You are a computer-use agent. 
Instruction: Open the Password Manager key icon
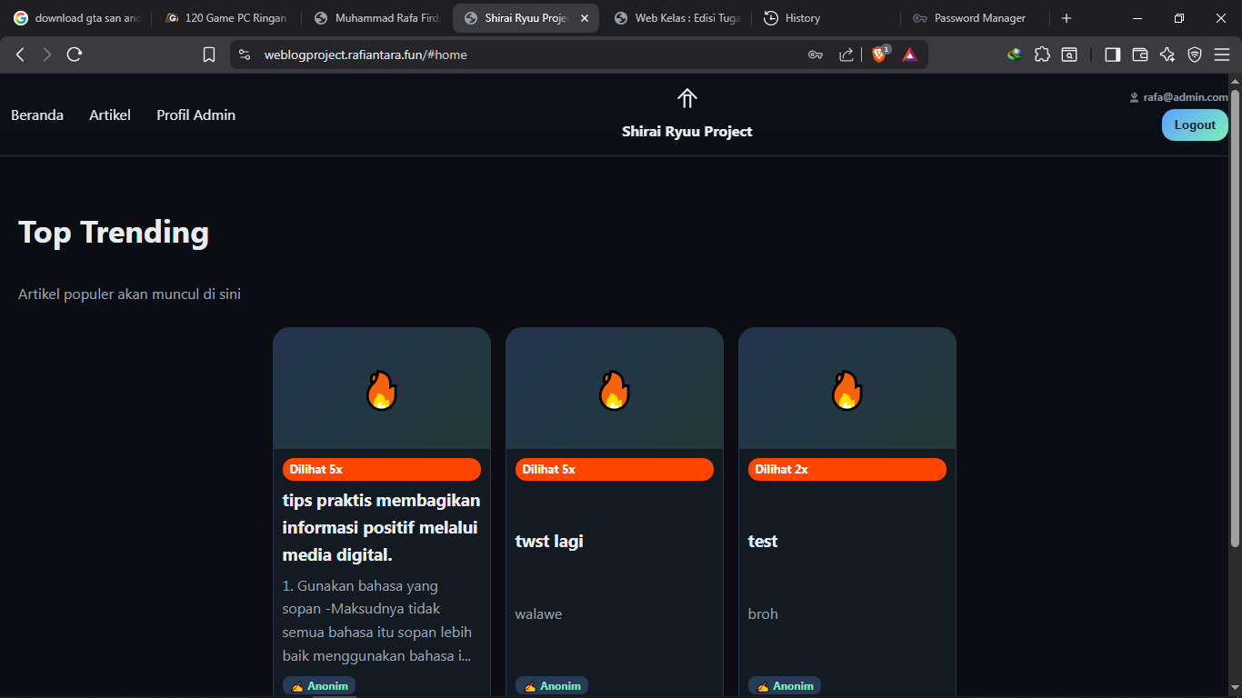816,54
